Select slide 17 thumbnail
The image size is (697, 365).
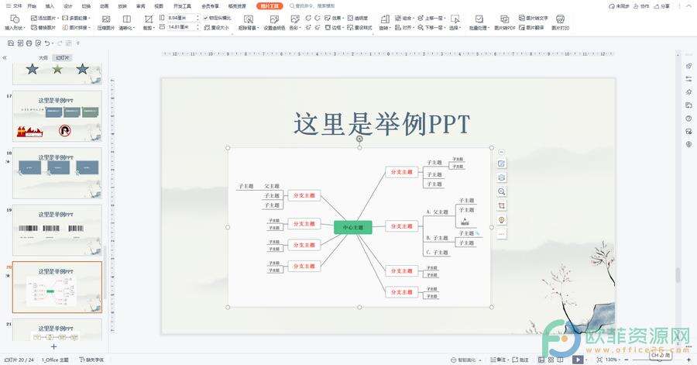point(57,116)
